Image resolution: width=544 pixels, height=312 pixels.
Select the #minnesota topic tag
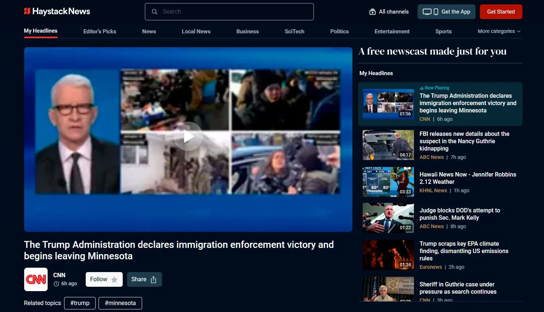tap(120, 303)
